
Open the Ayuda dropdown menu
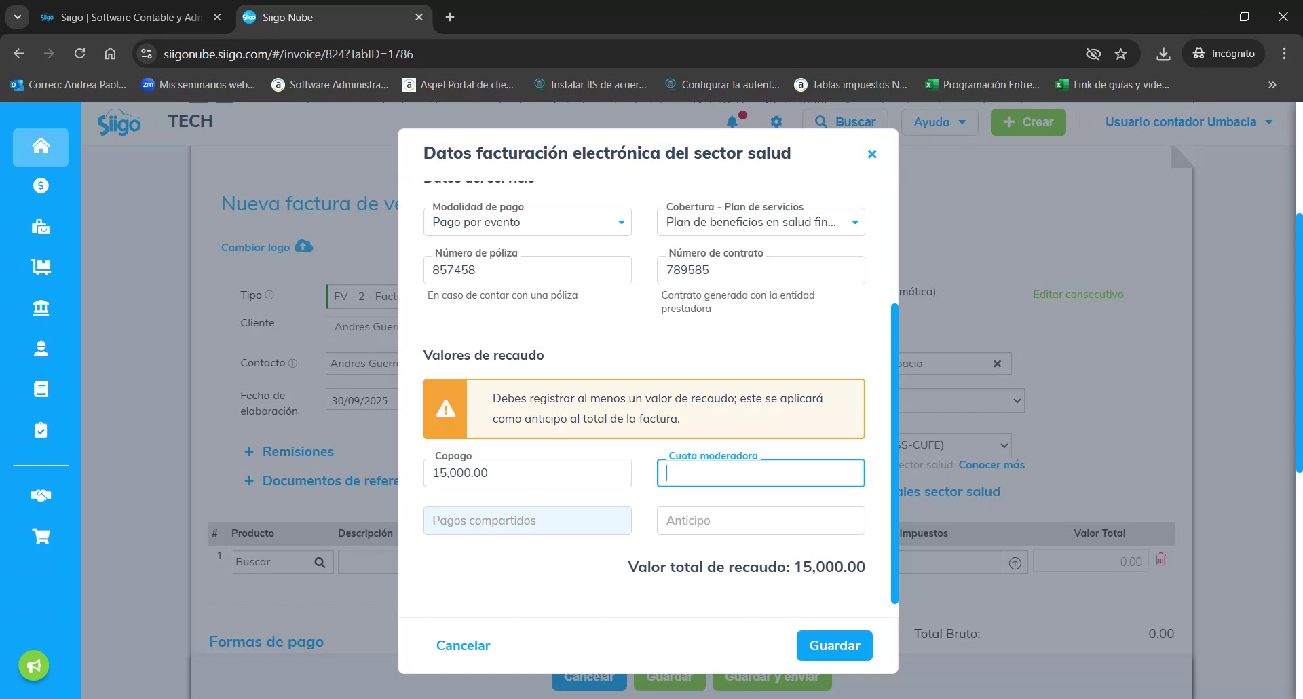click(x=939, y=122)
